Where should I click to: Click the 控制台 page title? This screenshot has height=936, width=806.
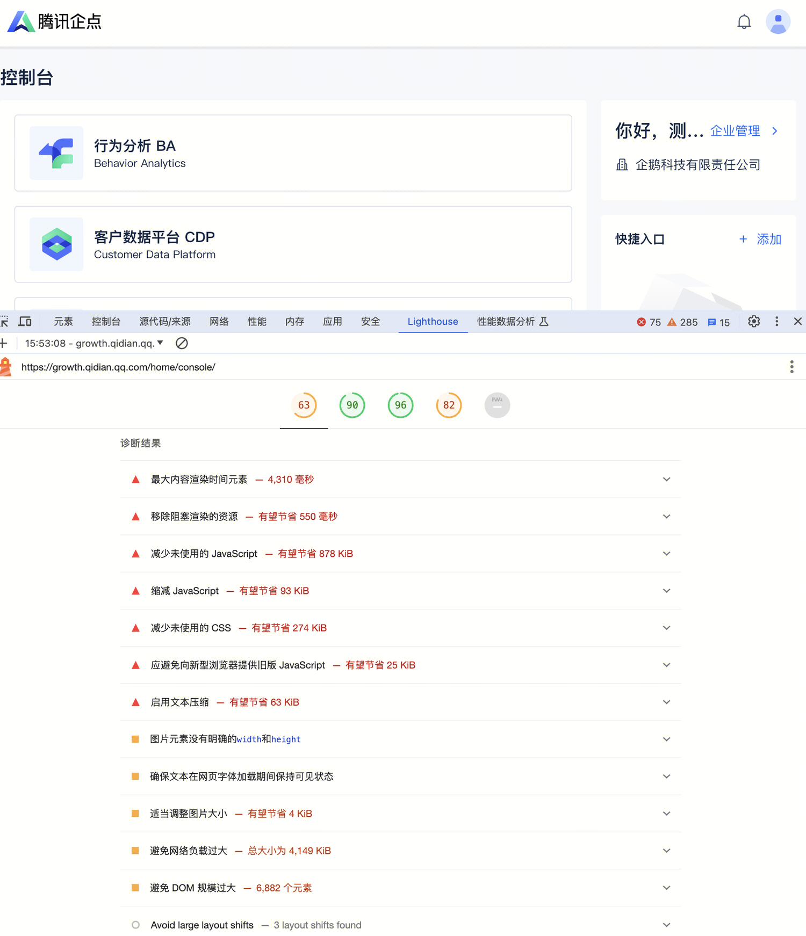tap(27, 77)
